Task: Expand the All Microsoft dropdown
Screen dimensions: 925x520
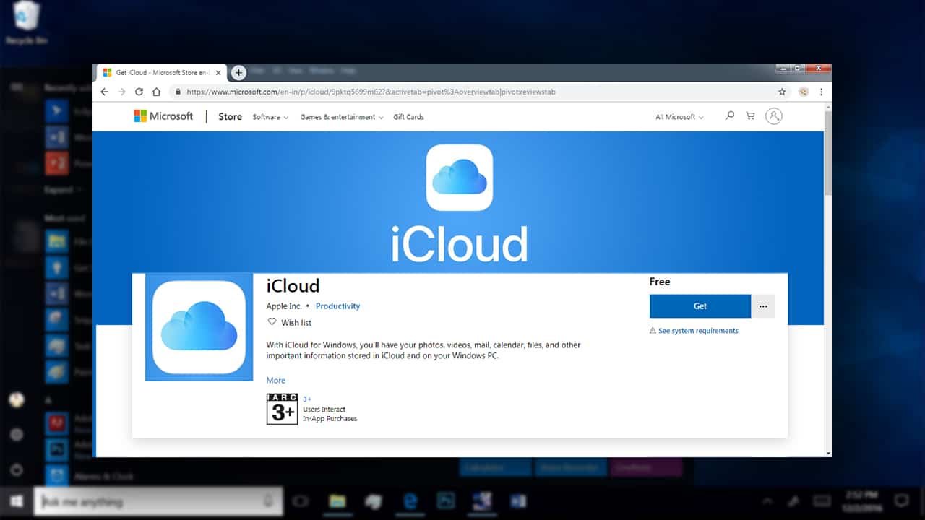Action: (679, 117)
